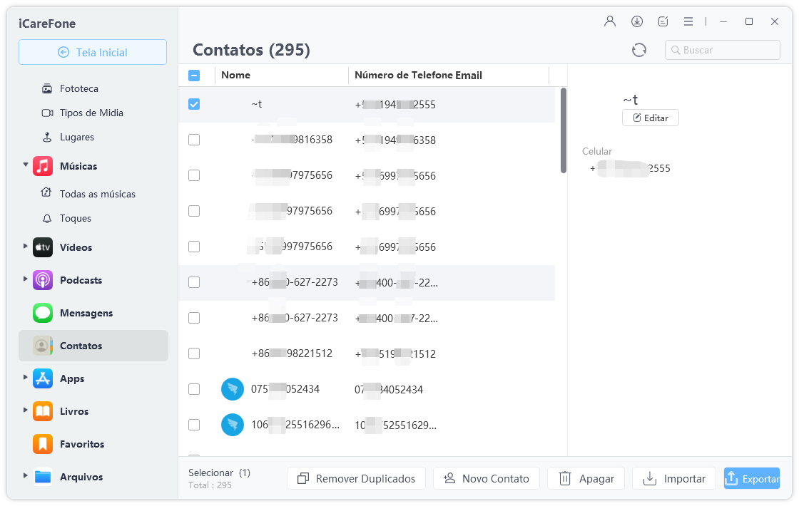Click the Favoritos bookmark icon
The width and height of the screenshot is (799, 506).
click(x=43, y=444)
